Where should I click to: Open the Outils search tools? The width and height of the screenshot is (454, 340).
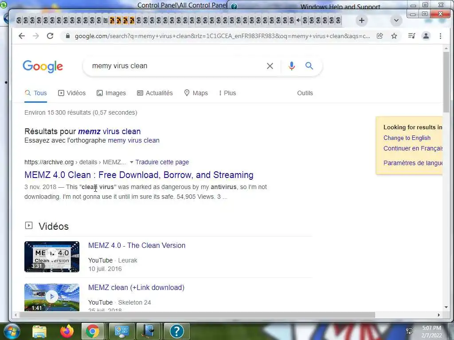305,93
